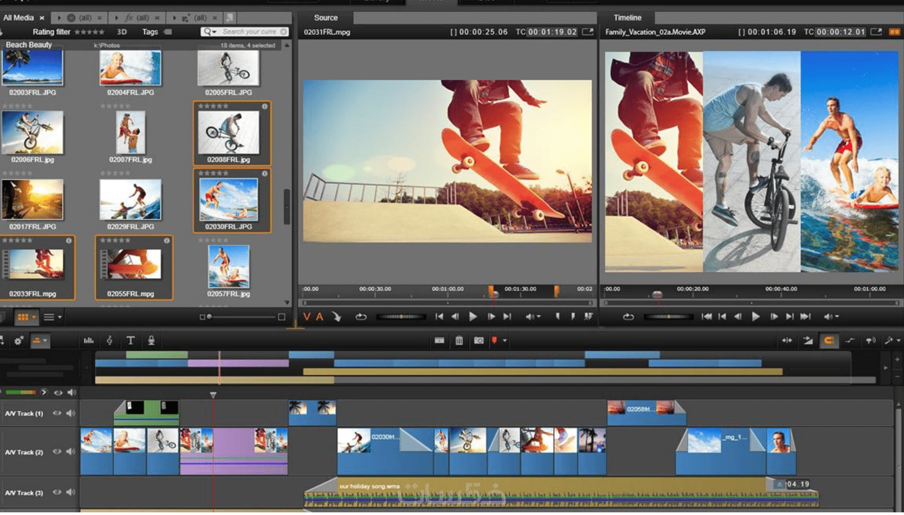
Task: Mute audio on A/V Track (2)
Action: click(x=71, y=452)
